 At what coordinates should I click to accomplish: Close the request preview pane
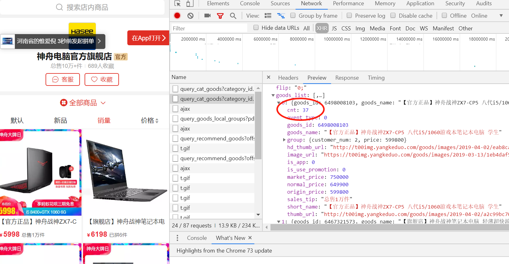(269, 77)
